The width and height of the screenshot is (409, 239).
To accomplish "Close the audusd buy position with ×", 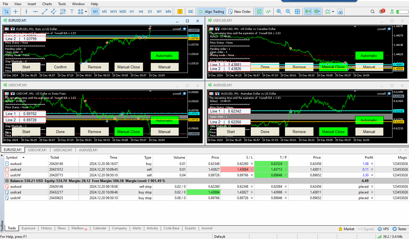I will [372, 164].
